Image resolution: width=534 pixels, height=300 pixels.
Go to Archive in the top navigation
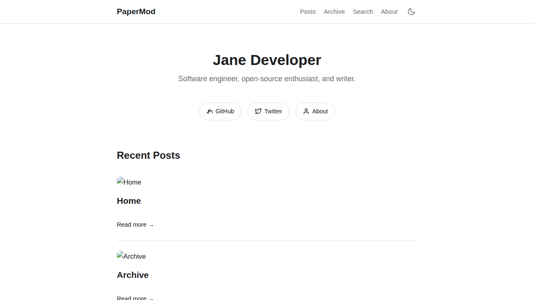(x=334, y=12)
